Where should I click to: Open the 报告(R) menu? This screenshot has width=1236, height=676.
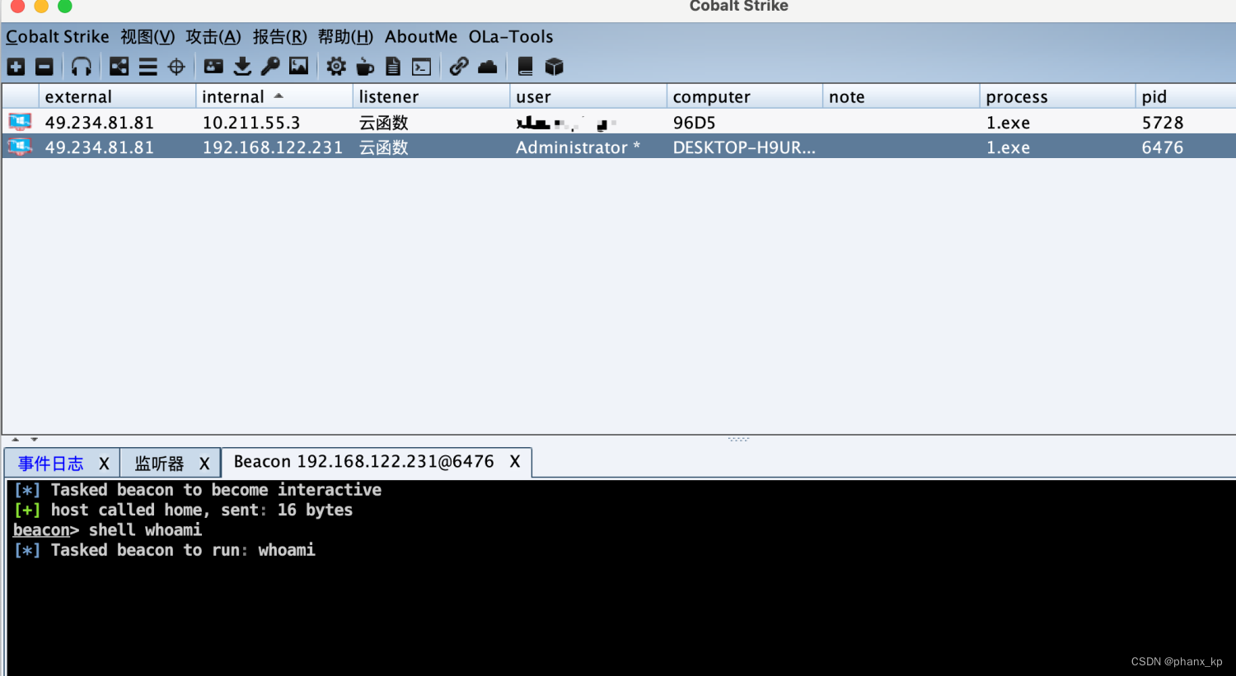(280, 37)
